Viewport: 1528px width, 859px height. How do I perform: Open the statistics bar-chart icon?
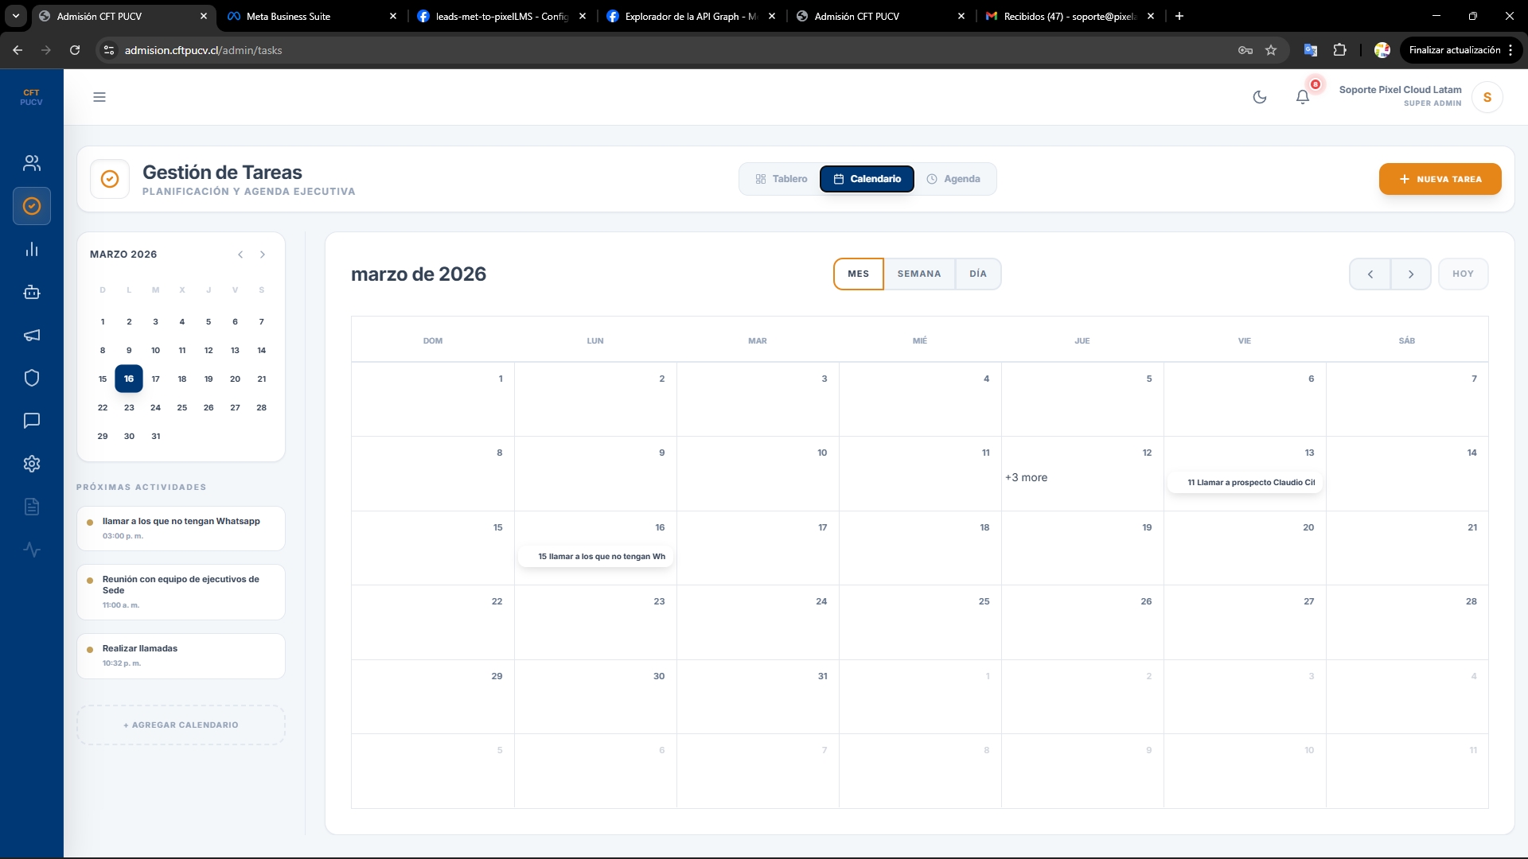point(32,249)
